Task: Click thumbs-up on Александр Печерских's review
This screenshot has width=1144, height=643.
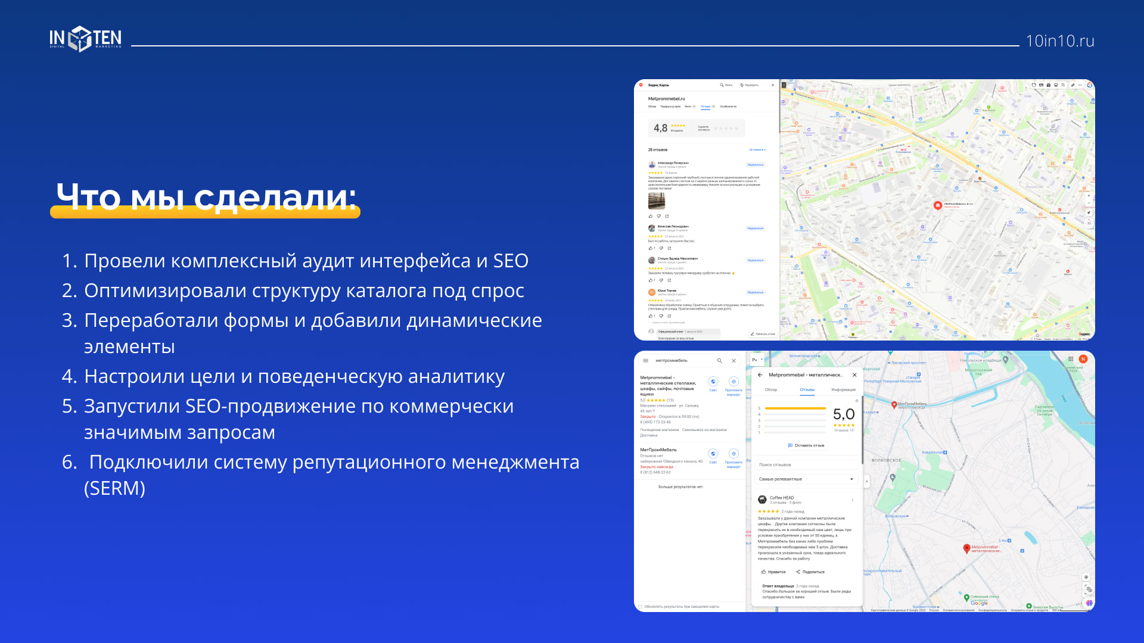Action: click(651, 216)
